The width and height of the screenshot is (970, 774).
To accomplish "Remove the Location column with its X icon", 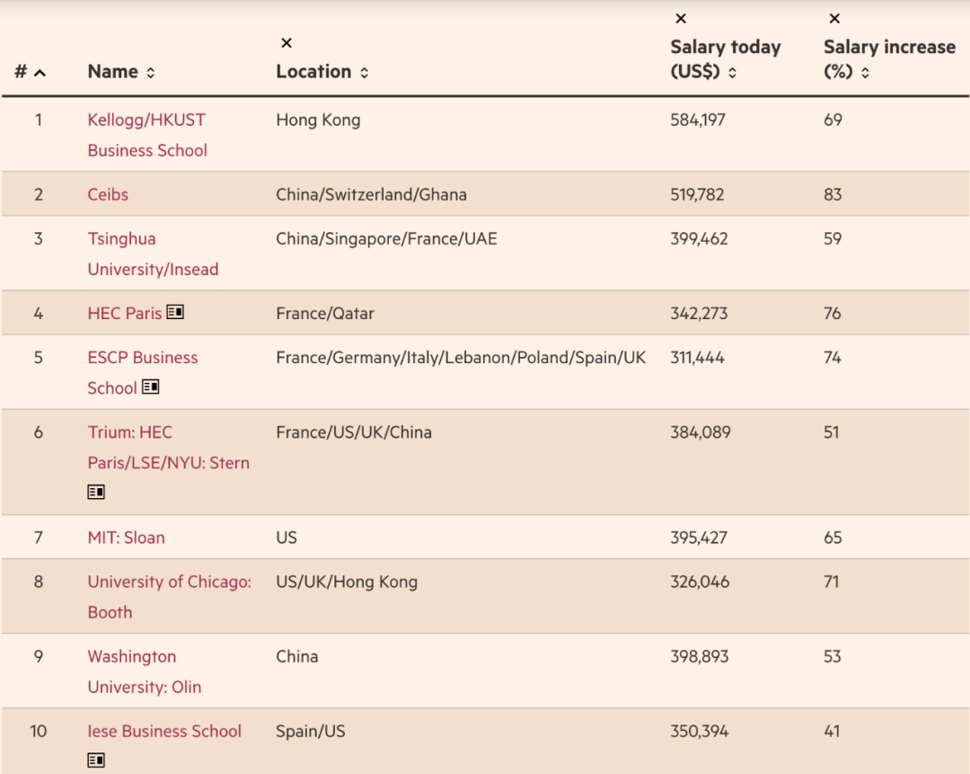I will 287,43.
